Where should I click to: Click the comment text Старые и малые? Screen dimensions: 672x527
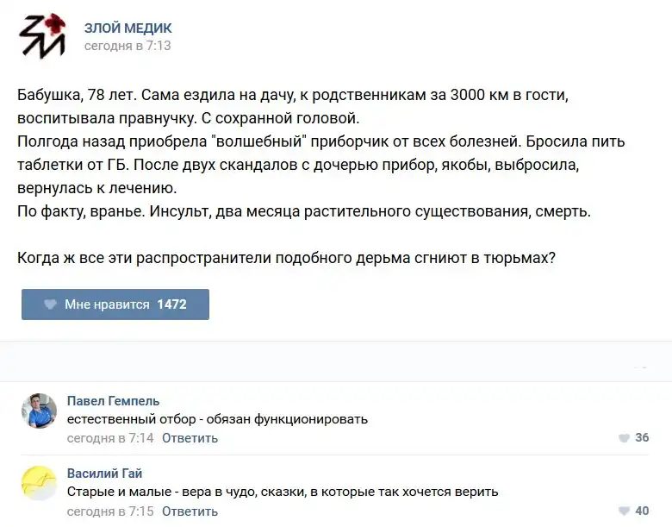pyautogui.click(x=283, y=492)
